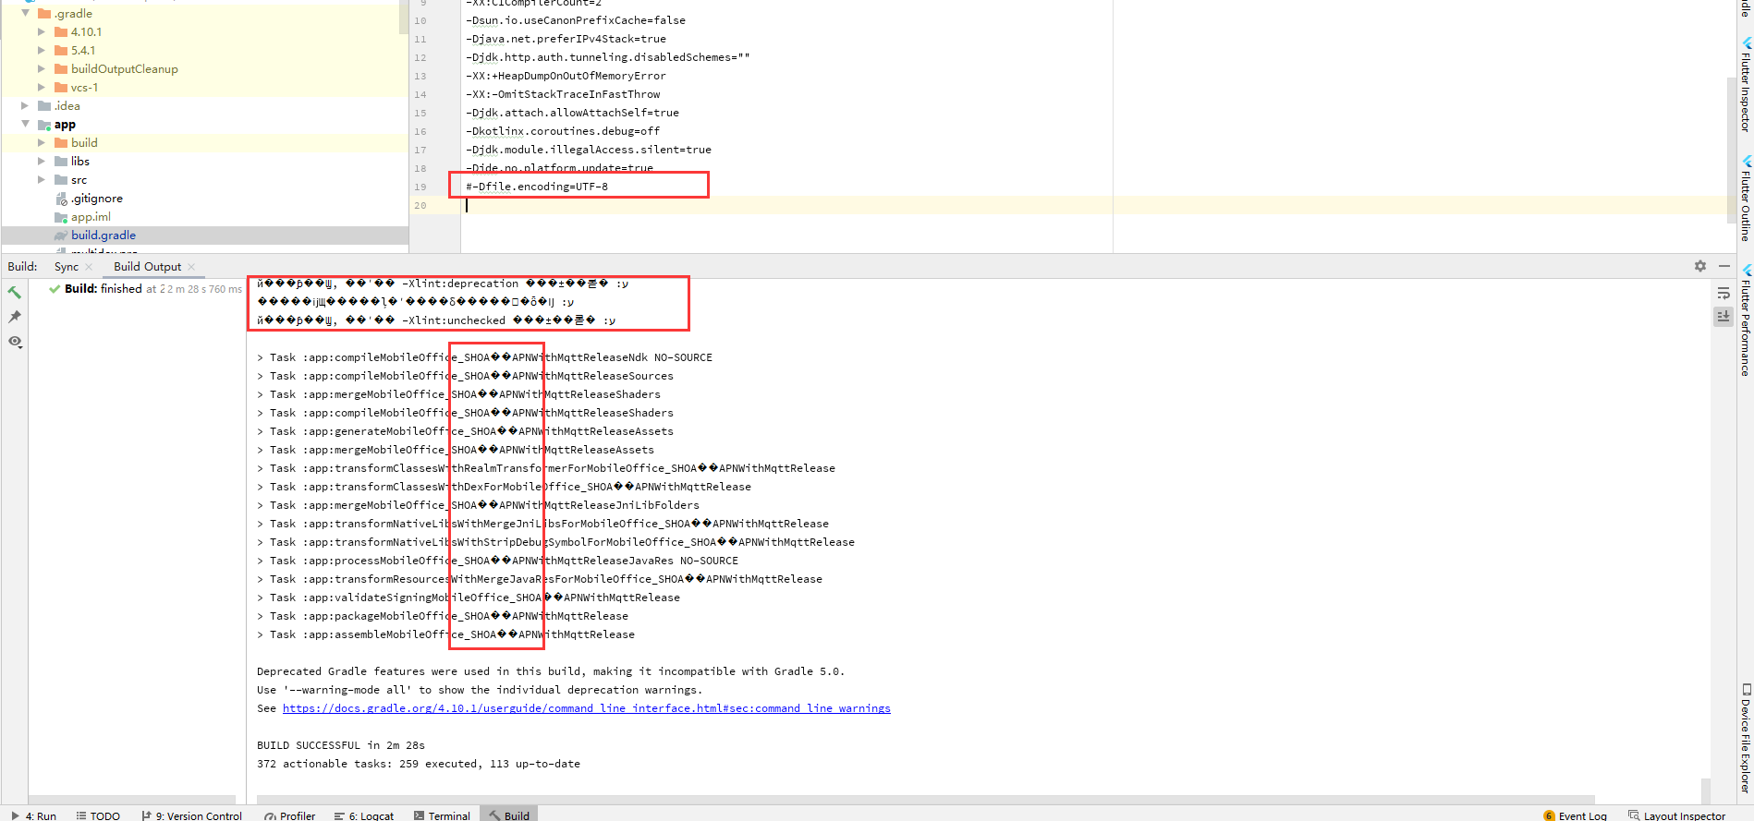Click editor line -XX:+HeapDumpOnOutOfMemoryError
The width and height of the screenshot is (1754, 821).
point(566,76)
